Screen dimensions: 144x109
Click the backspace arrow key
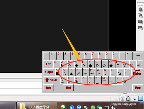tap(138, 56)
